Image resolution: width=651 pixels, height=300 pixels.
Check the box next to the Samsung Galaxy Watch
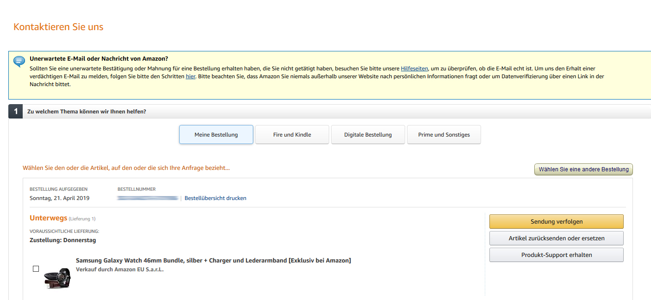pos(36,269)
